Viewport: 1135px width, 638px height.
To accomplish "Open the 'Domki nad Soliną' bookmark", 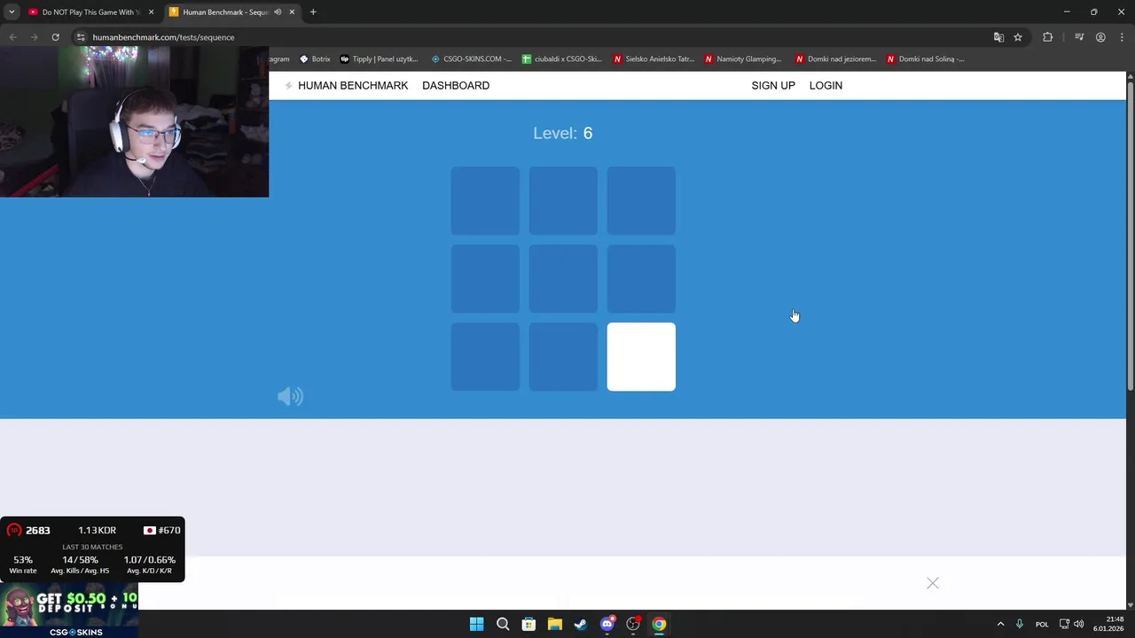I will [x=925, y=59].
